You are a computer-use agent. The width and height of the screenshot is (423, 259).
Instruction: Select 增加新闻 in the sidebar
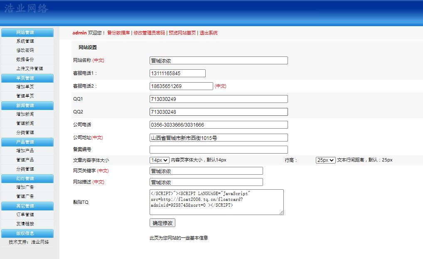(x=25, y=114)
